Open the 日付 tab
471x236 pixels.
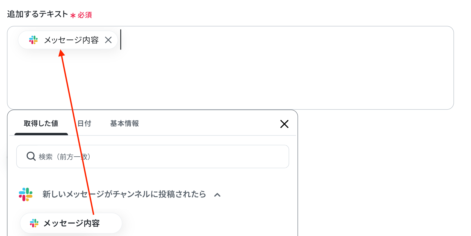click(x=84, y=123)
